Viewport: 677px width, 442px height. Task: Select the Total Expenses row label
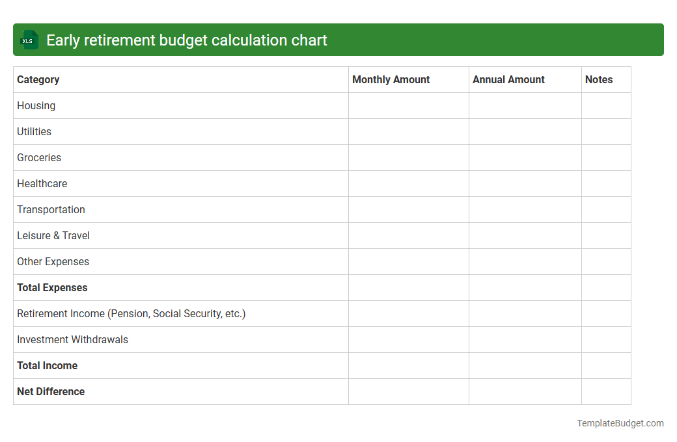point(52,287)
